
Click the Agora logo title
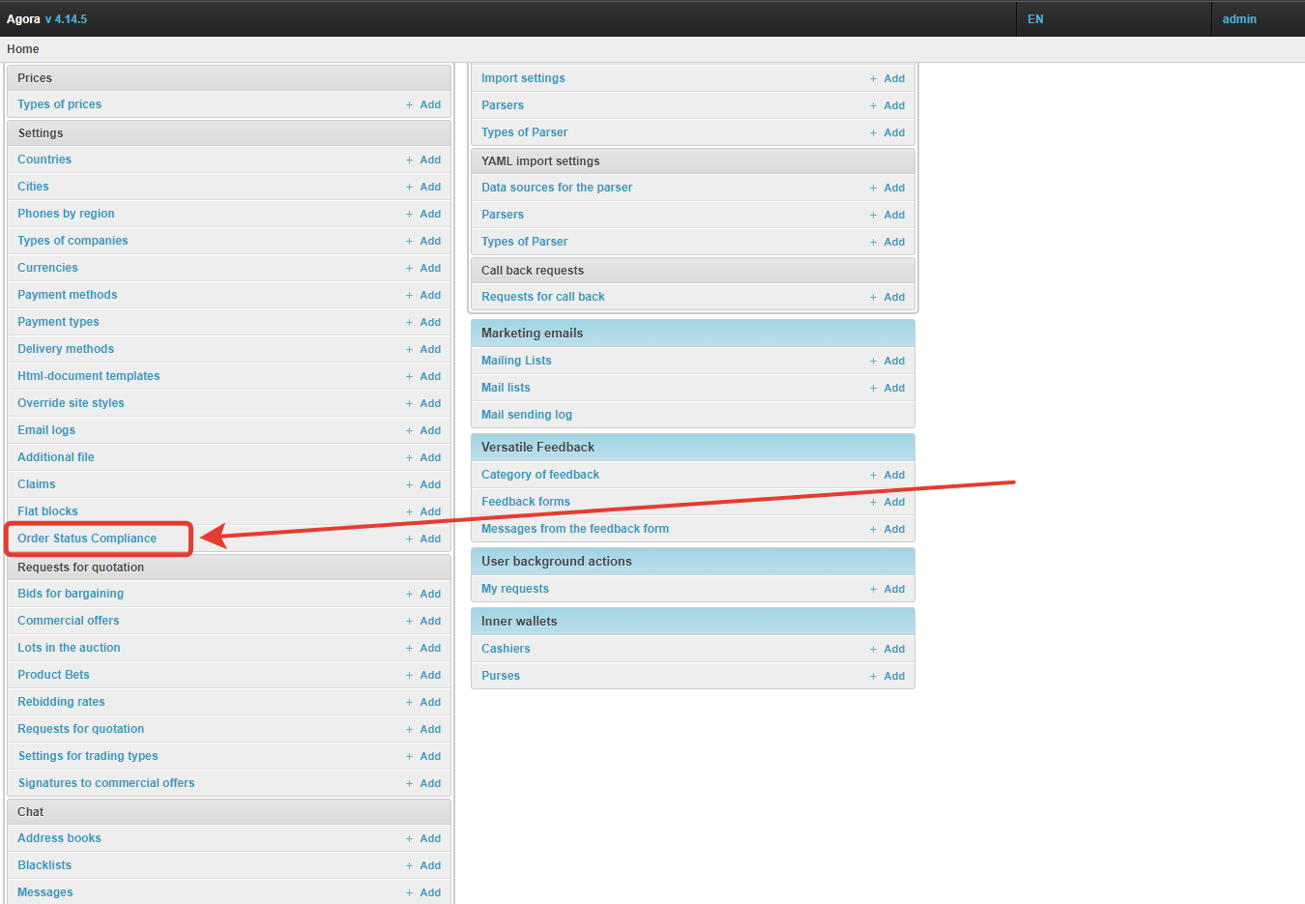point(23,19)
